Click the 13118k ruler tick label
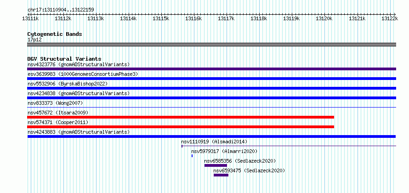 (259, 18)
